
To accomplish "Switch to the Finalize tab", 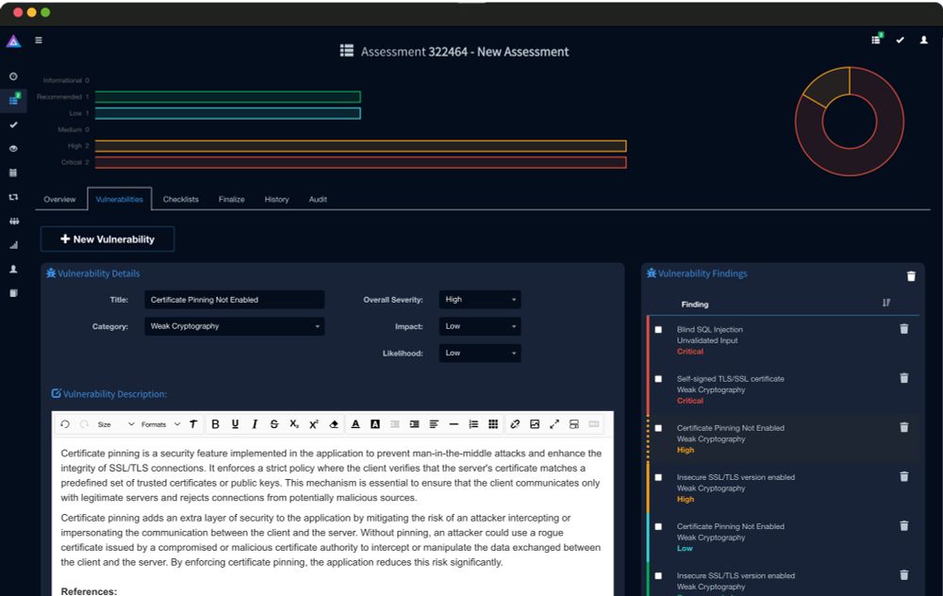I will [232, 199].
